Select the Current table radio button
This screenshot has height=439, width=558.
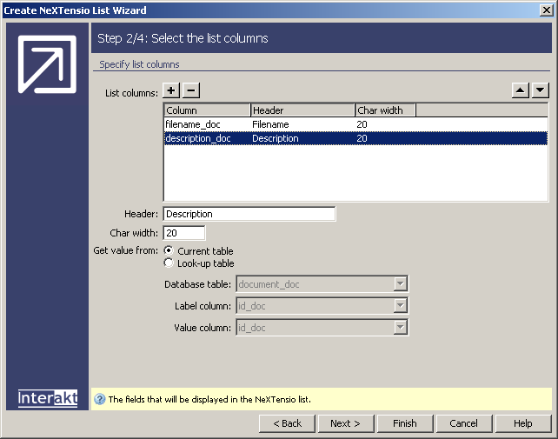click(x=169, y=251)
